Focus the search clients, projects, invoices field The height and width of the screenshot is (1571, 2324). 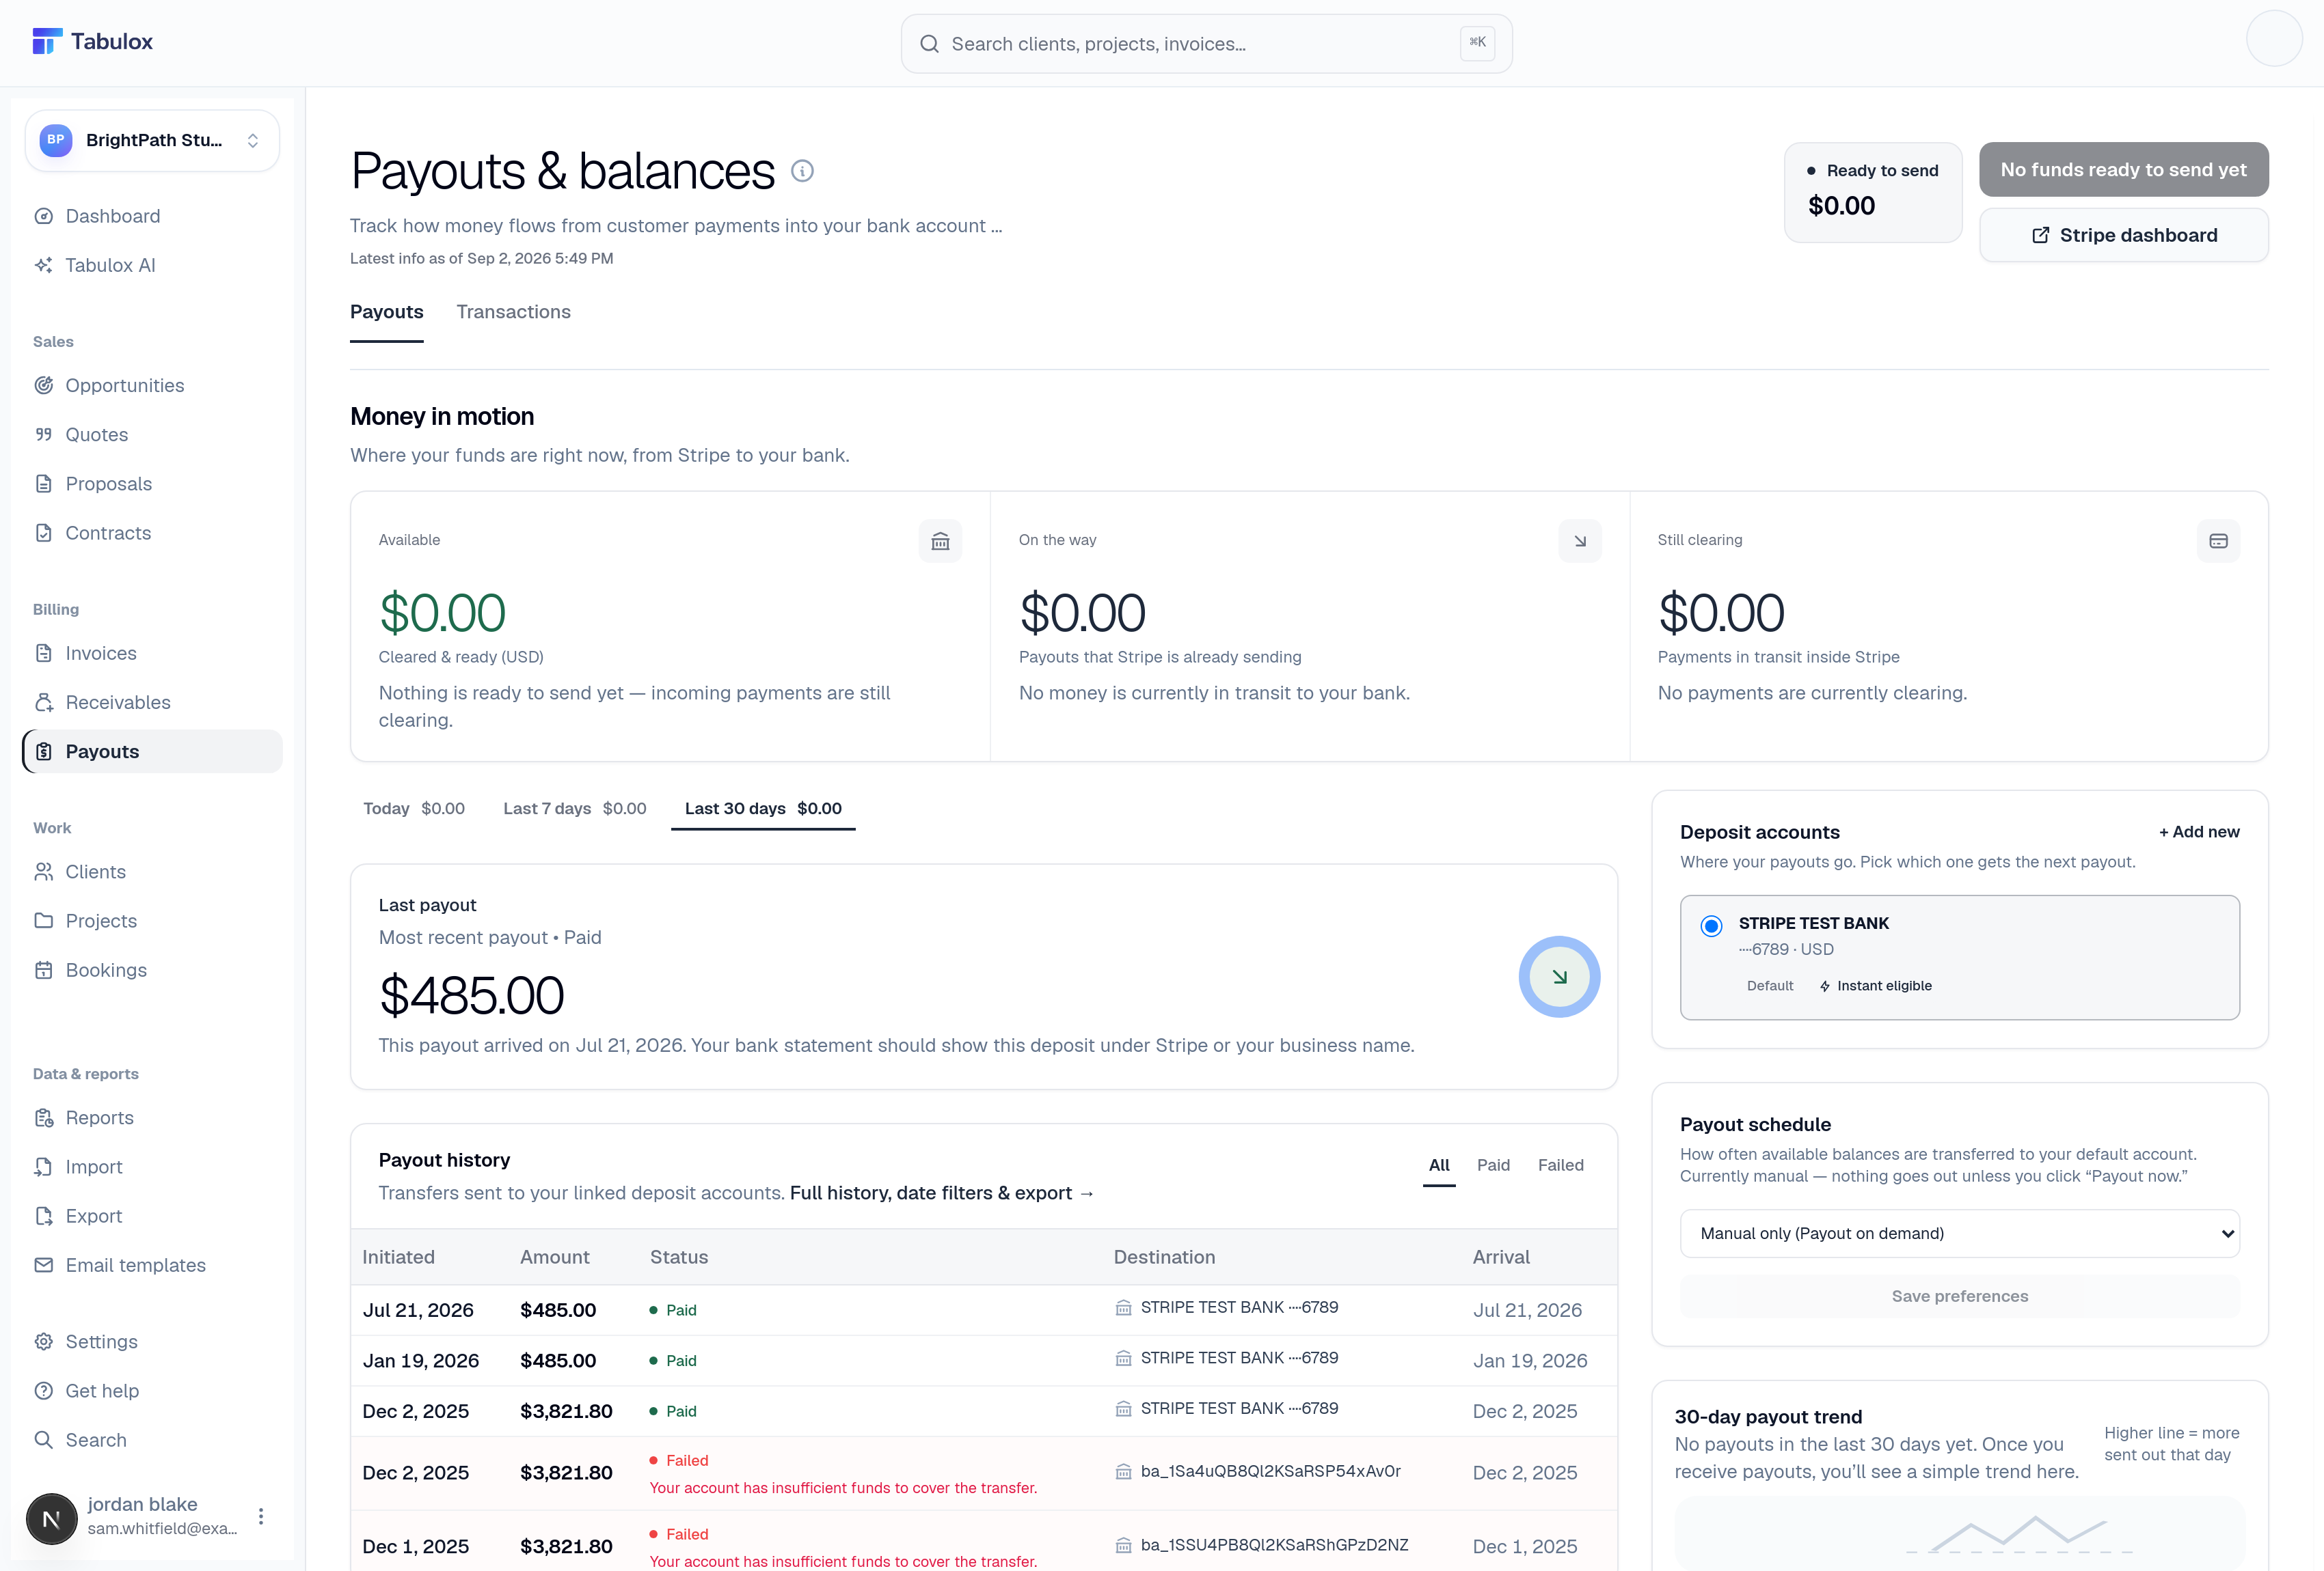coord(1206,44)
